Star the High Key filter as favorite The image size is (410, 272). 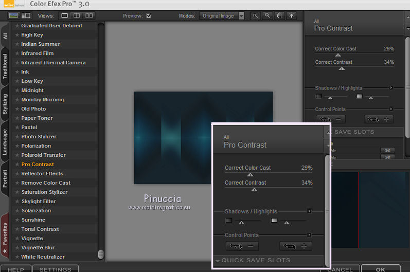click(x=17, y=35)
